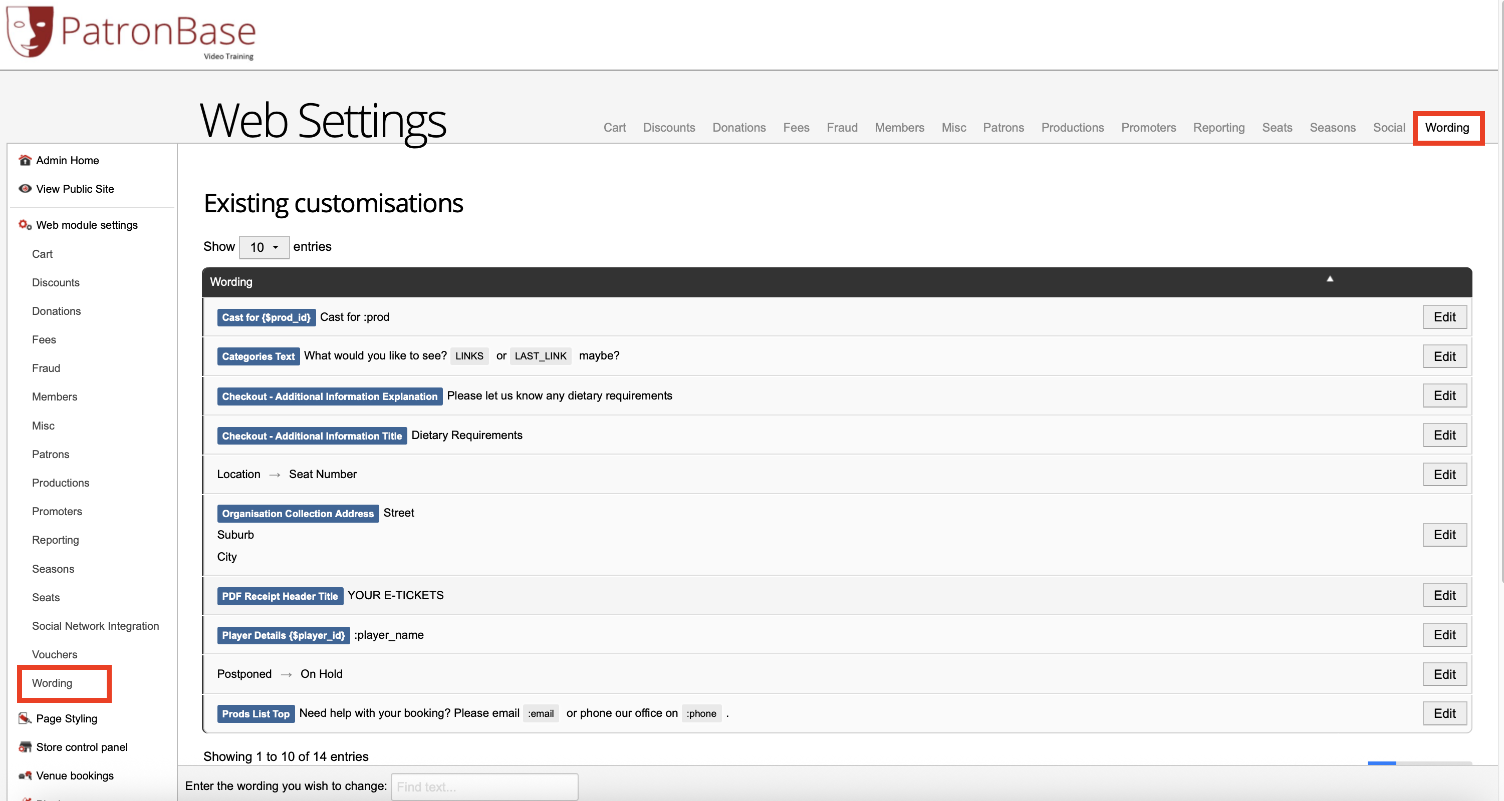The image size is (1504, 801).
Task: Open the Show entries count dropdown
Action: click(264, 247)
